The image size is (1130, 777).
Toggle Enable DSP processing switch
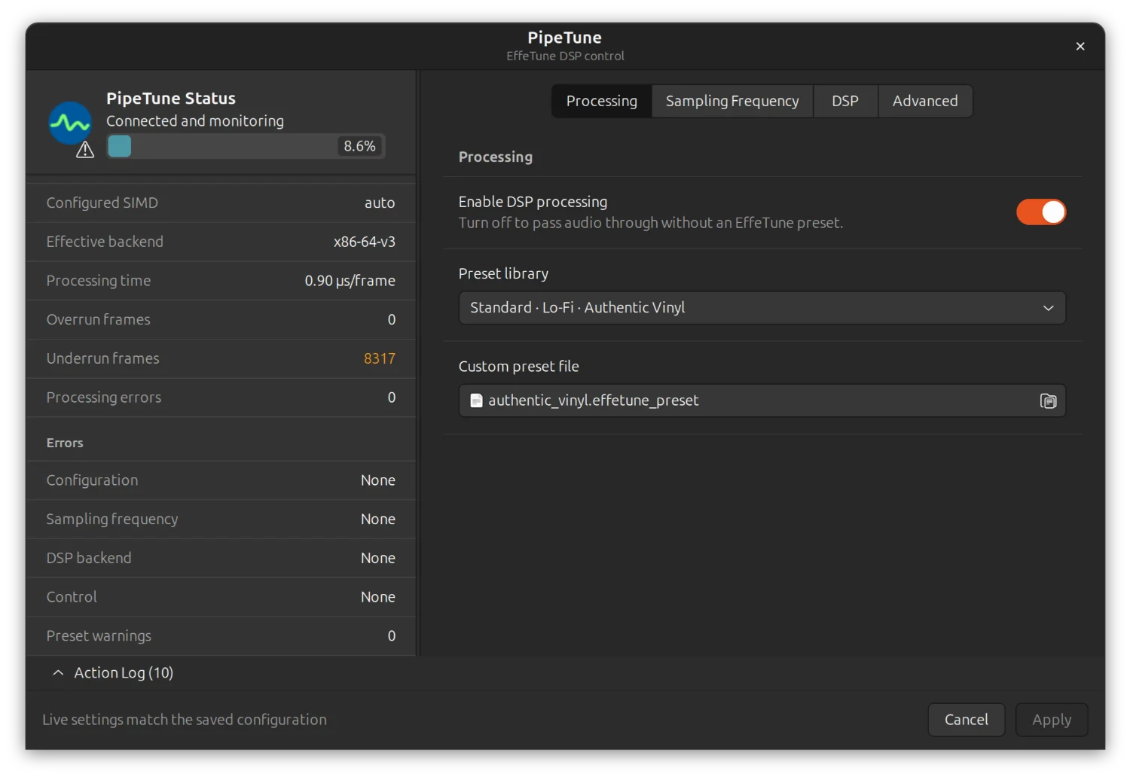pos(1041,212)
